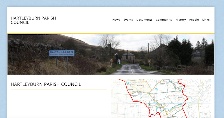Open the News menu item
This screenshot has width=224, height=118.
click(116, 20)
